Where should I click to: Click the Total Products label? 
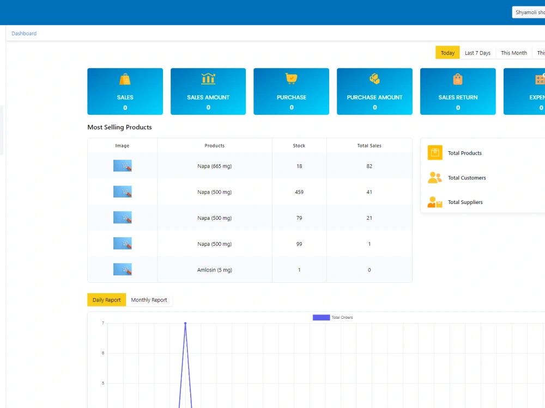pyautogui.click(x=465, y=153)
